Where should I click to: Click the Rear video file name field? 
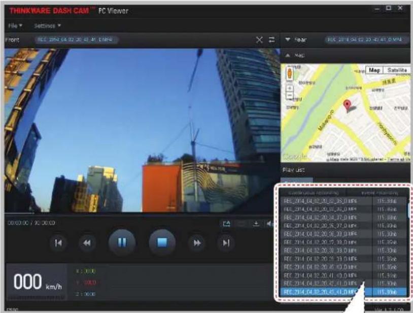pyautogui.click(x=367, y=40)
